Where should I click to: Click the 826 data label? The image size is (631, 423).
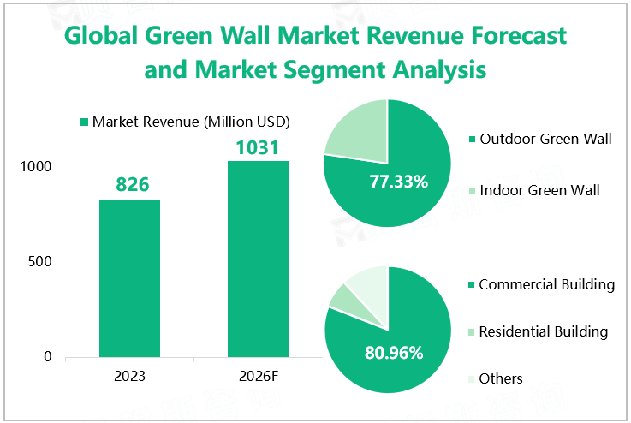click(x=129, y=184)
